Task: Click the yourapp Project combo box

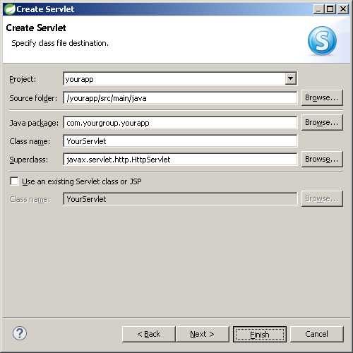Action: tap(180, 79)
